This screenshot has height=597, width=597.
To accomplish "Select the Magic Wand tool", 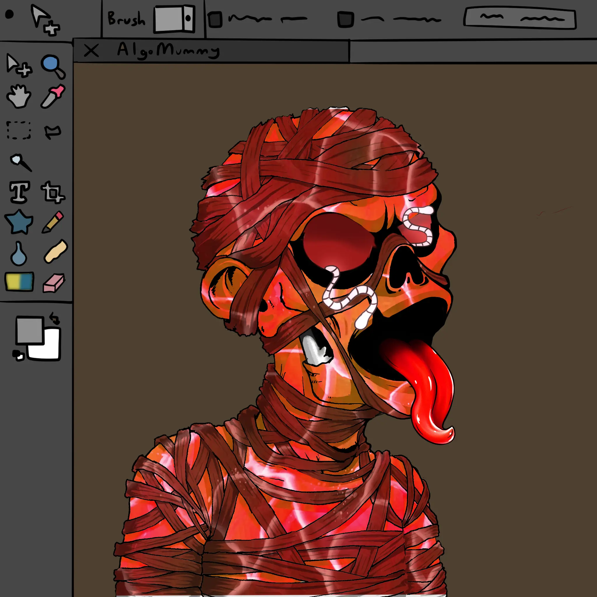I will point(20,162).
